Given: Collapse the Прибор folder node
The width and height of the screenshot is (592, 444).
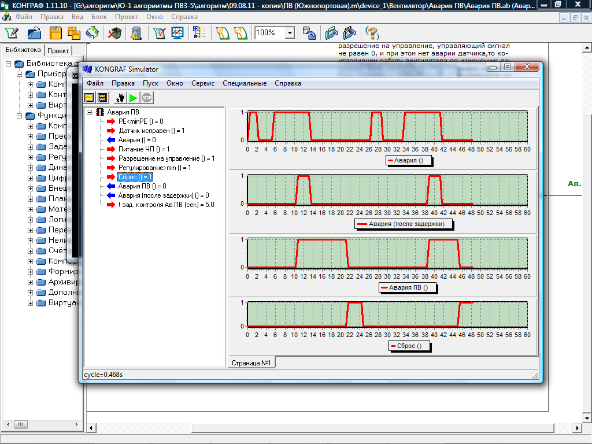Looking at the screenshot, I should tap(19, 74).
